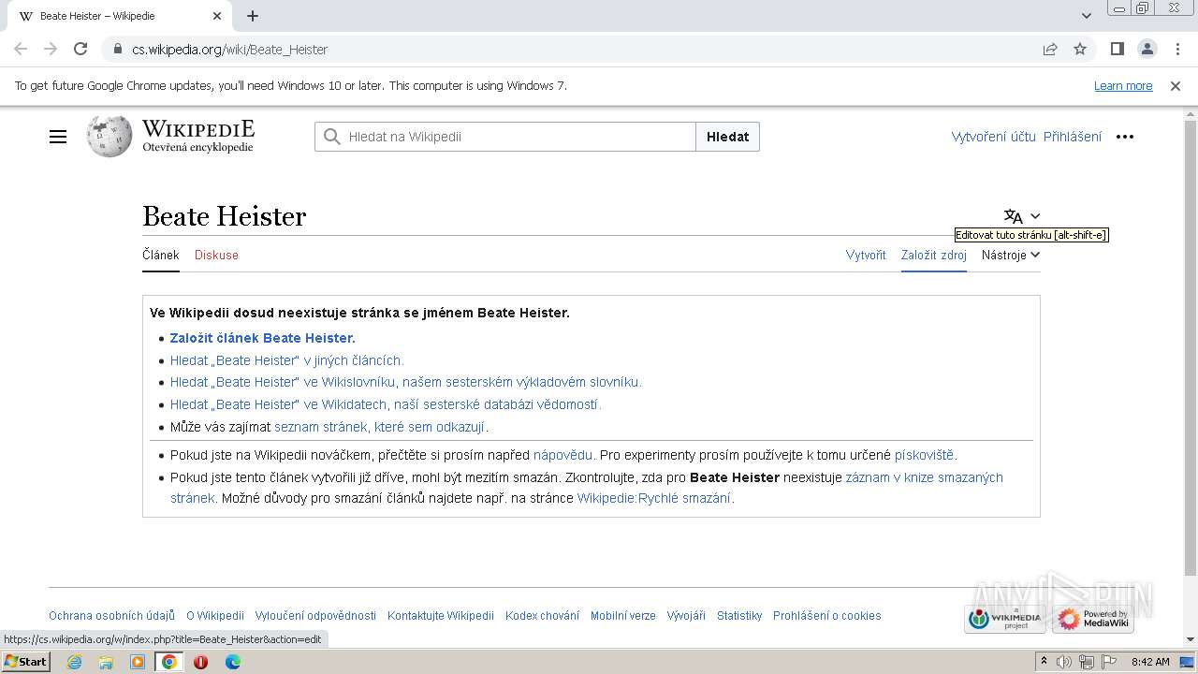
Task: Click the Chrome icon in taskbar
Action: (169, 662)
